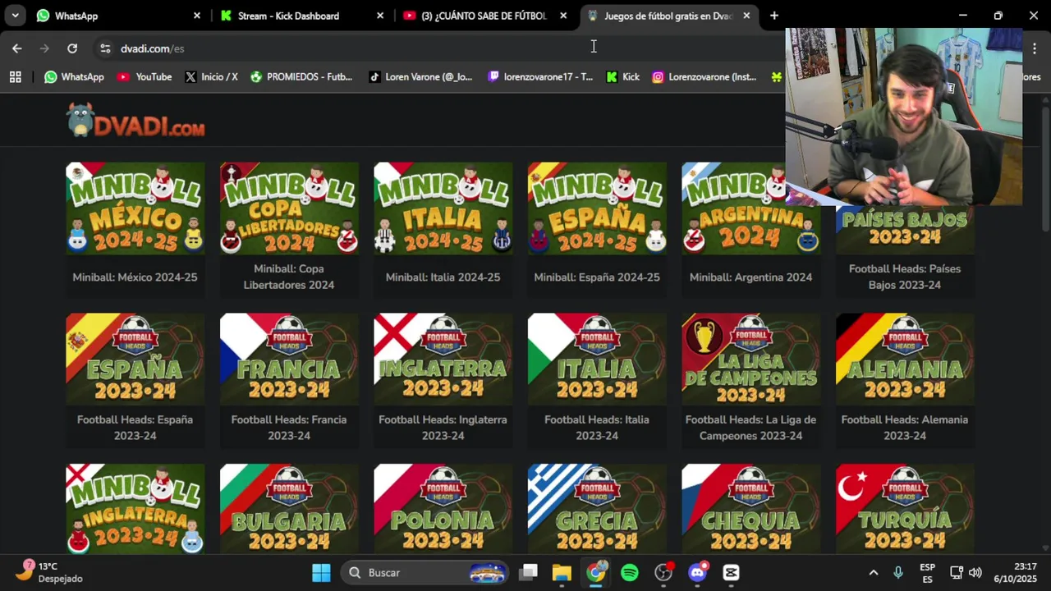Open the weather widget showing 13°C

[51, 572]
